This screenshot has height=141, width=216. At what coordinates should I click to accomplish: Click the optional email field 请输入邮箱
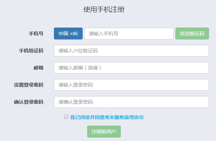pos(131,68)
